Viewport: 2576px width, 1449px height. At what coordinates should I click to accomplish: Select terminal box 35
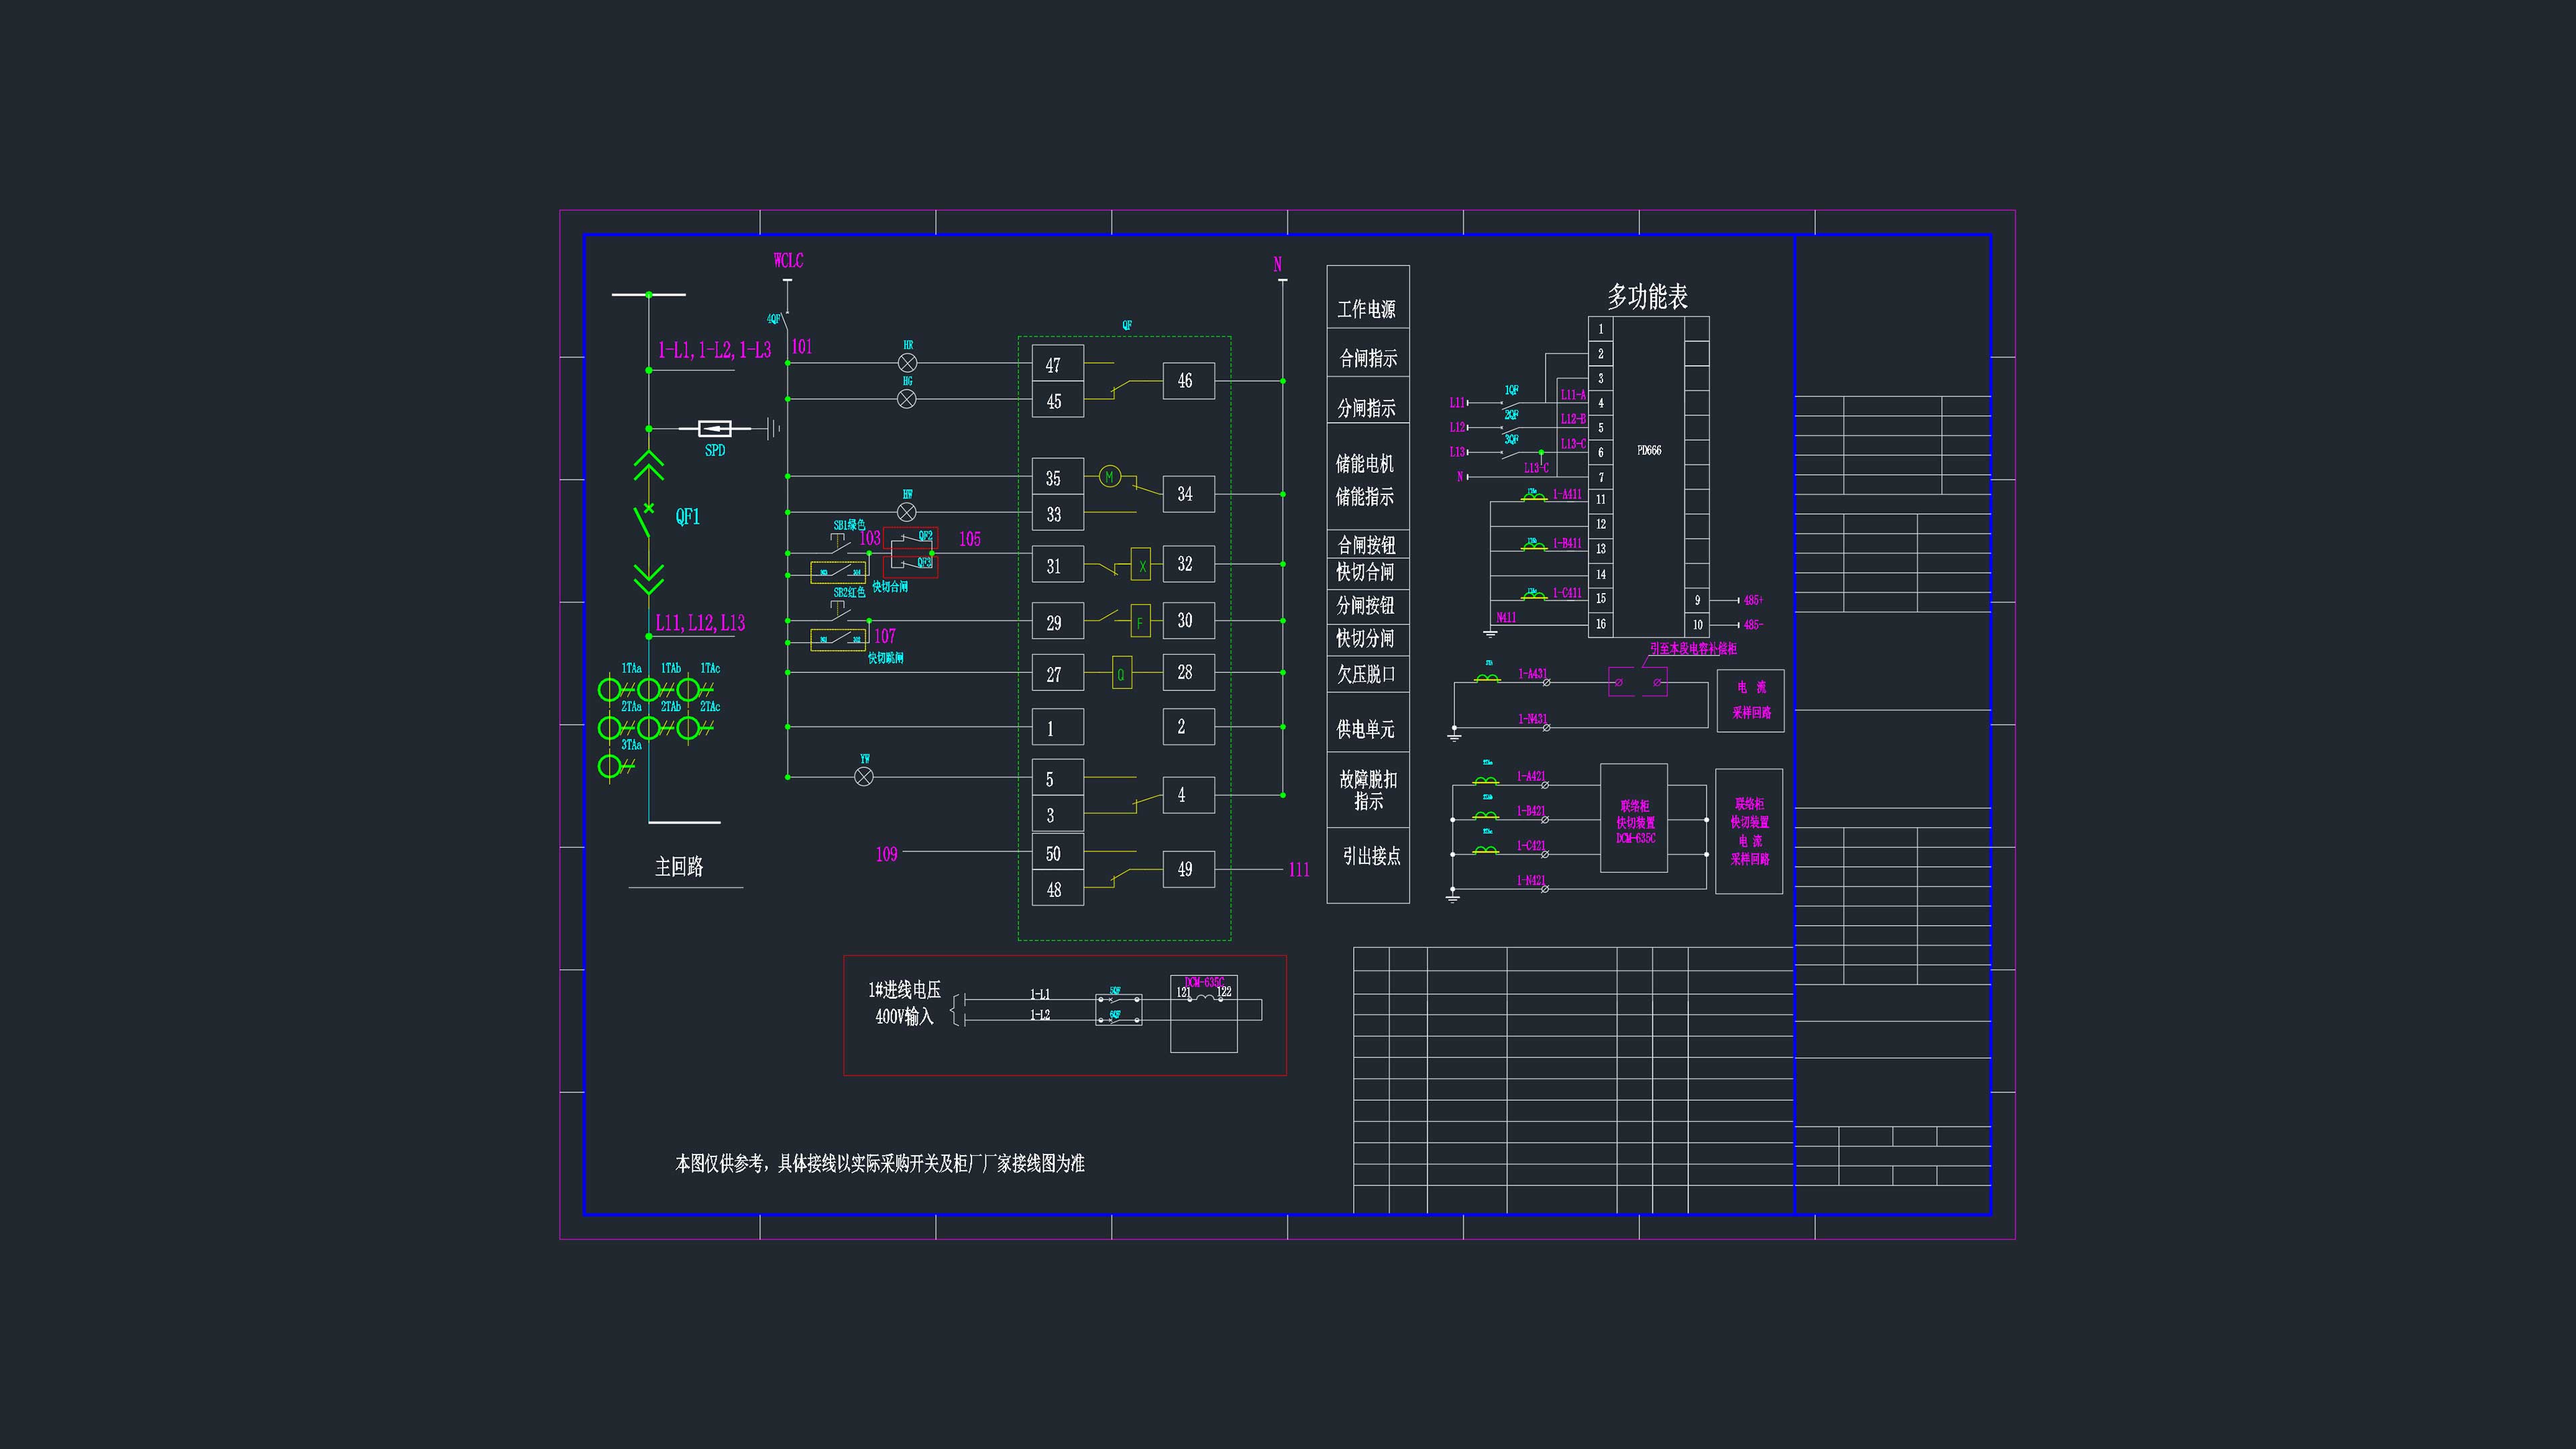click(1058, 477)
